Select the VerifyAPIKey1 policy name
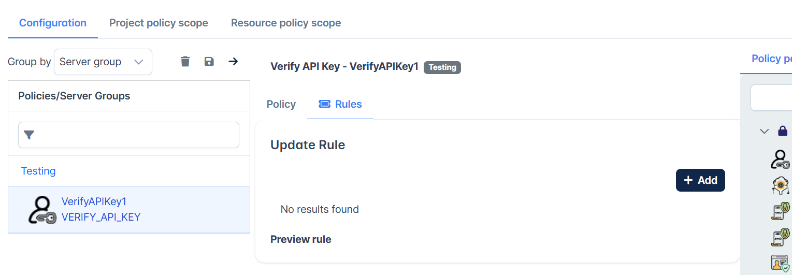 (94, 201)
